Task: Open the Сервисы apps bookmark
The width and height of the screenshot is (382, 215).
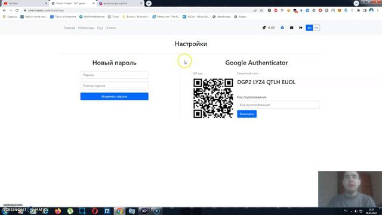Action: click(10, 17)
